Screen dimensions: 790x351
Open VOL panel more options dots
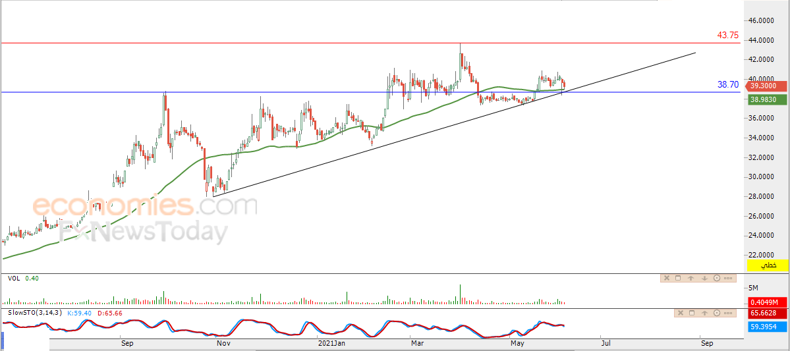(728, 278)
